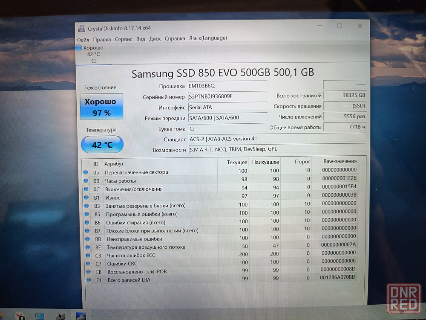Screen dimensions: 426x320
Task: Select the Переназначенные сектора attribute name
Action: tap(136, 172)
